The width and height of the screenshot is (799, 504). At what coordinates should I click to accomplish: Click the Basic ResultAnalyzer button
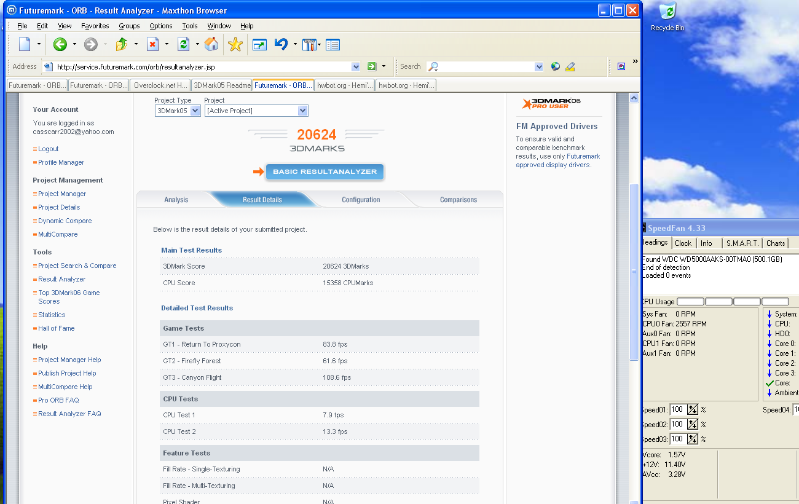(x=325, y=171)
